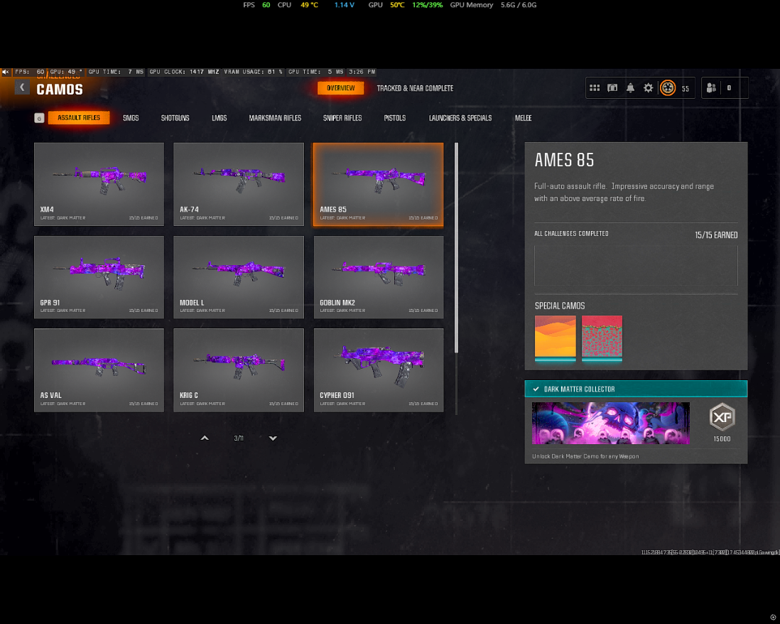Screen dimensions: 780x624
Task: Click the 15/15 Earned text in details panel
Action: coord(716,235)
